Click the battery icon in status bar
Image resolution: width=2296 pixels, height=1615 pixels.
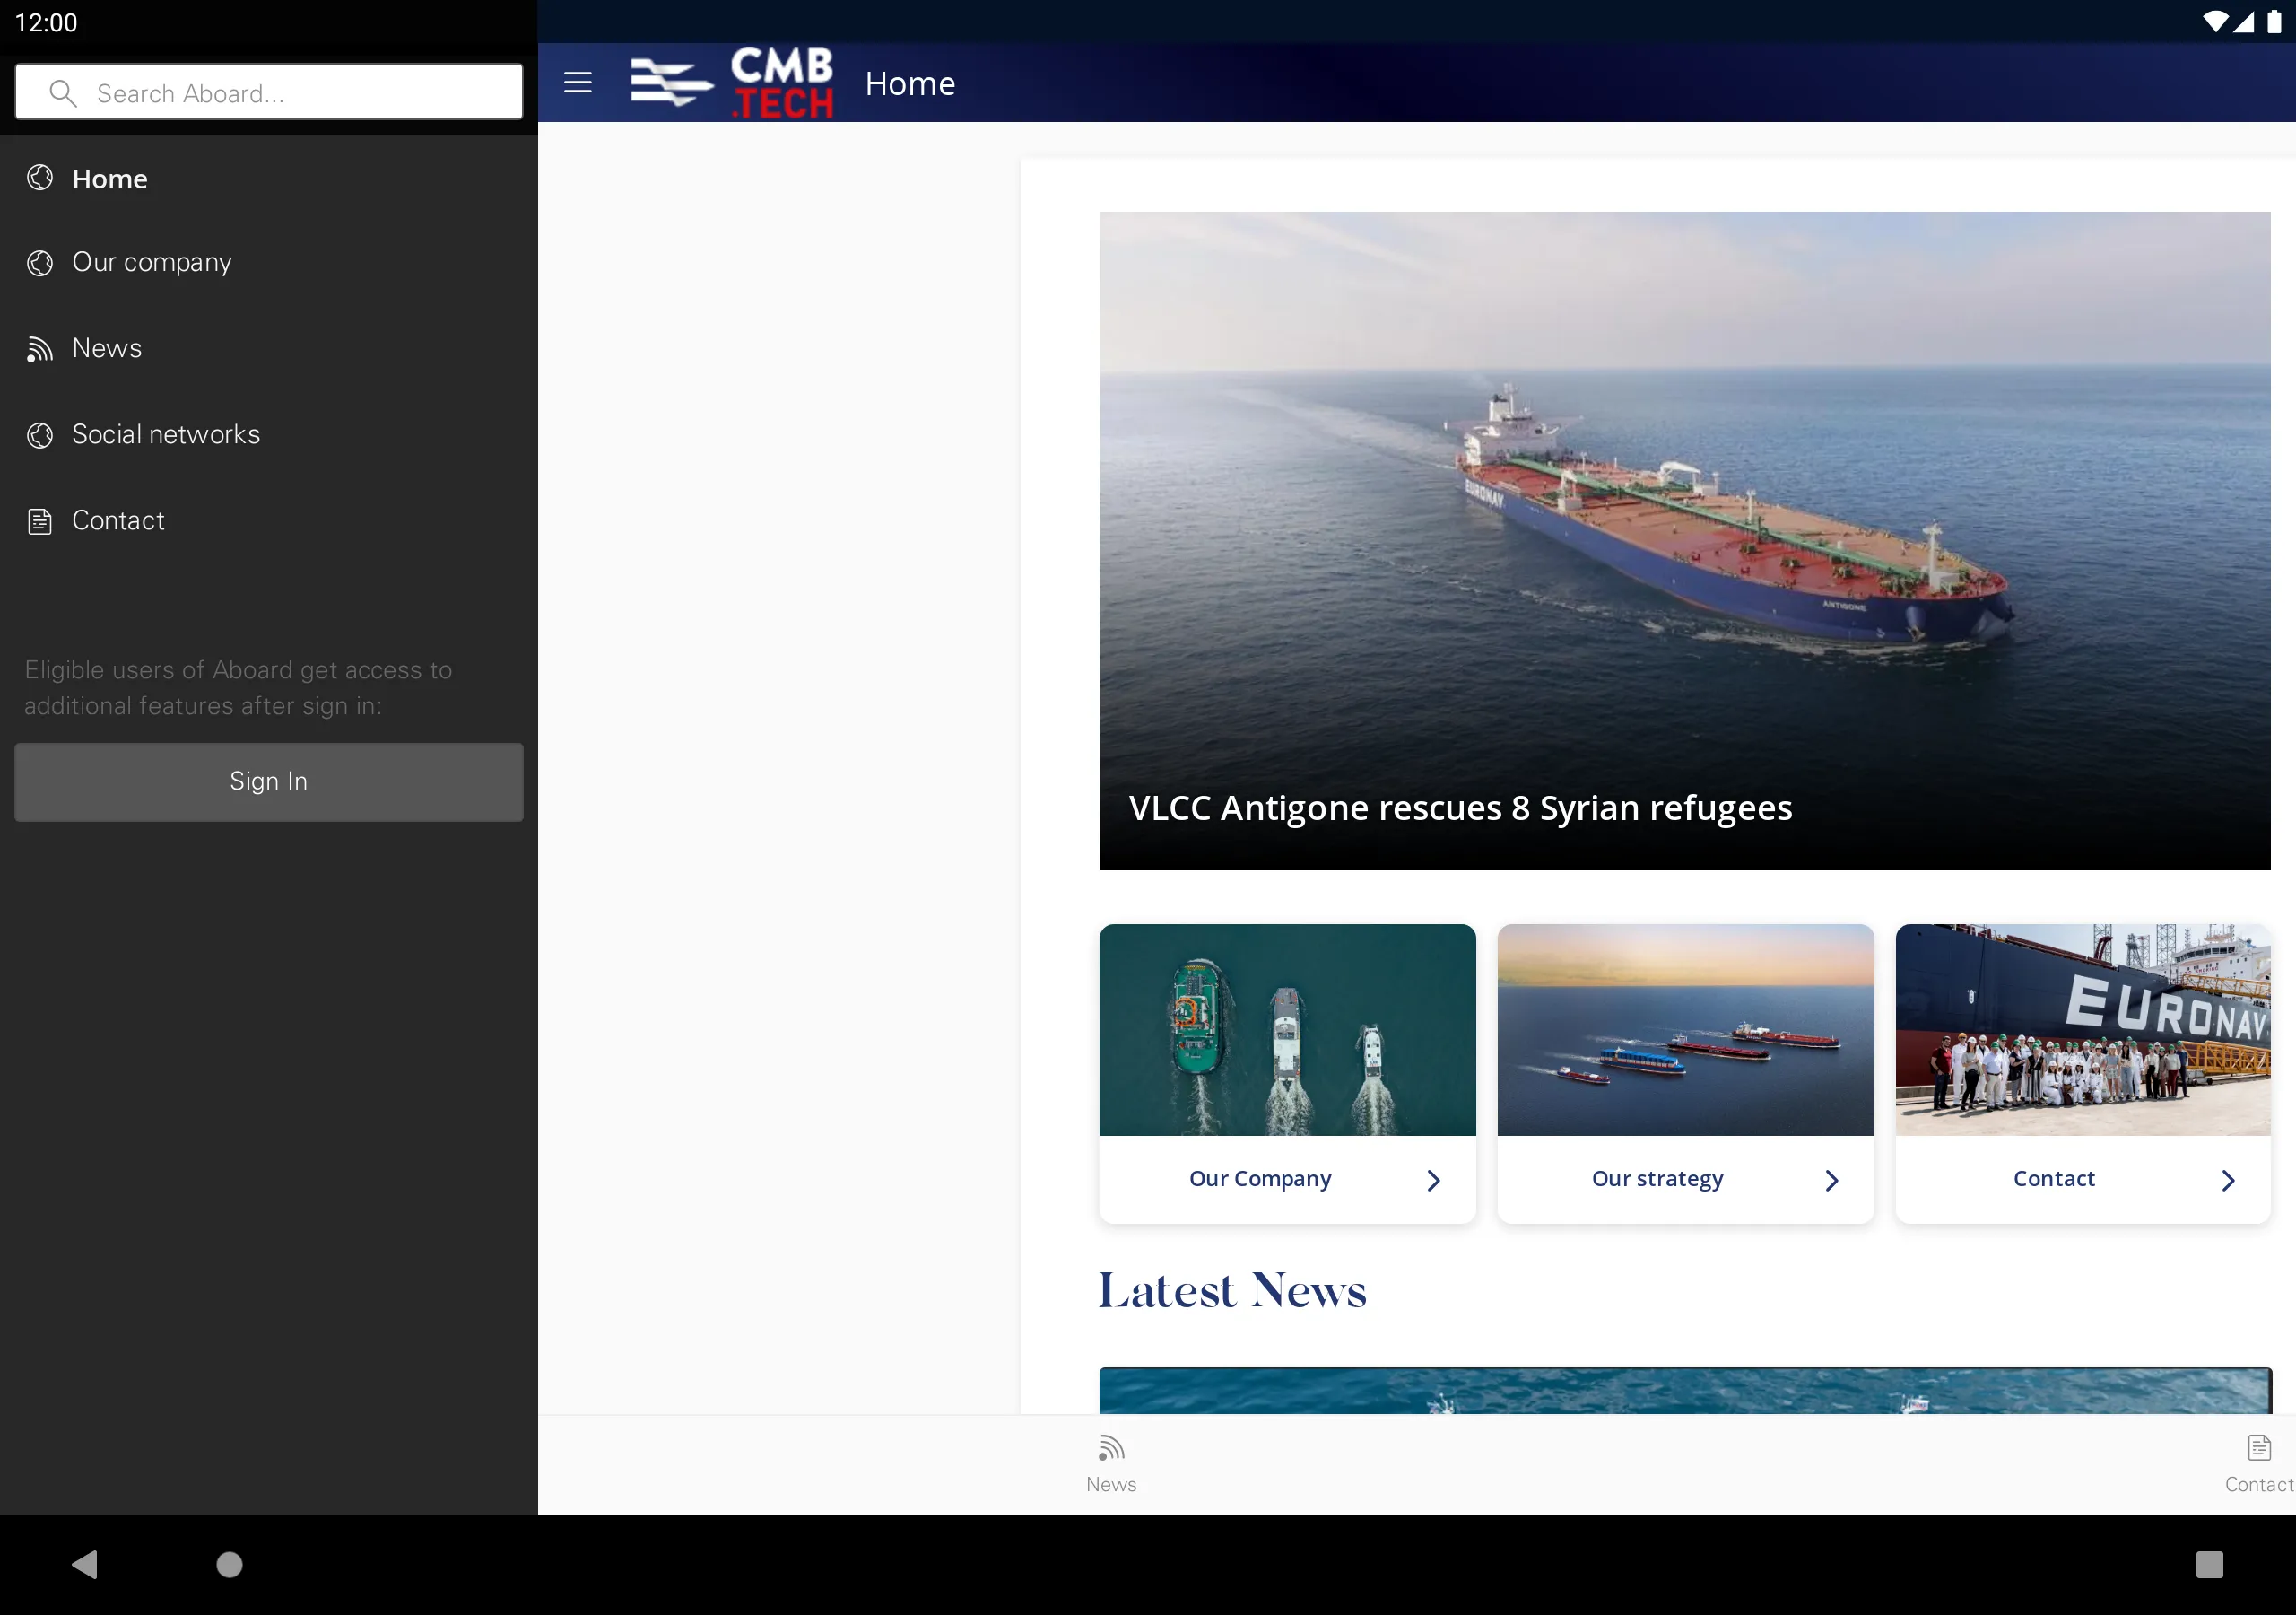[x=2274, y=22]
